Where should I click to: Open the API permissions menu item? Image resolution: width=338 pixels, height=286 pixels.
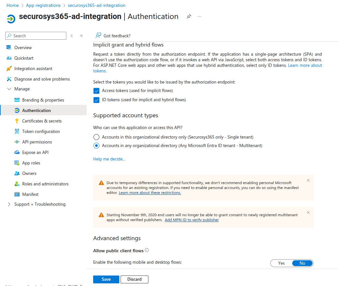point(37,142)
